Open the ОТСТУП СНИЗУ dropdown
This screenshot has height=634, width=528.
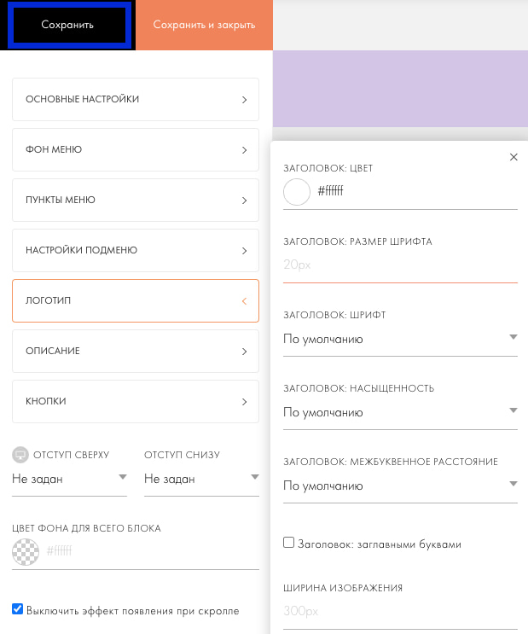[x=201, y=479]
